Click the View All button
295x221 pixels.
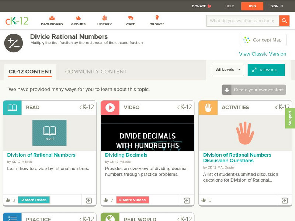pos(266,70)
